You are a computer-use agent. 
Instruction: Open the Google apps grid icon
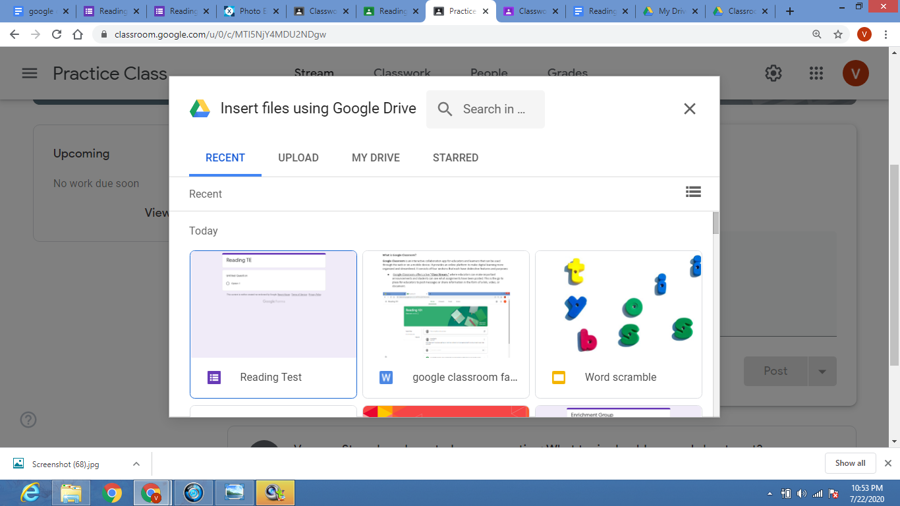click(x=816, y=73)
